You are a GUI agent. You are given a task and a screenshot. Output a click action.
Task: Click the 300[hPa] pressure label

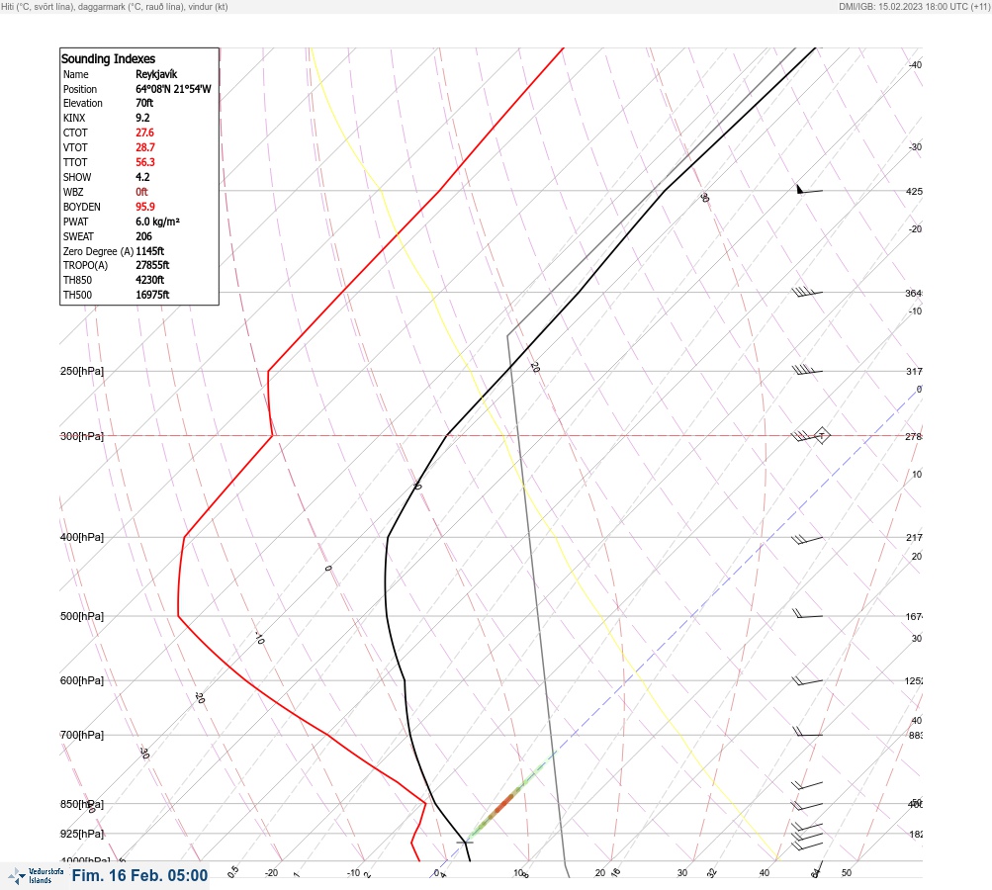[x=82, y=436]
